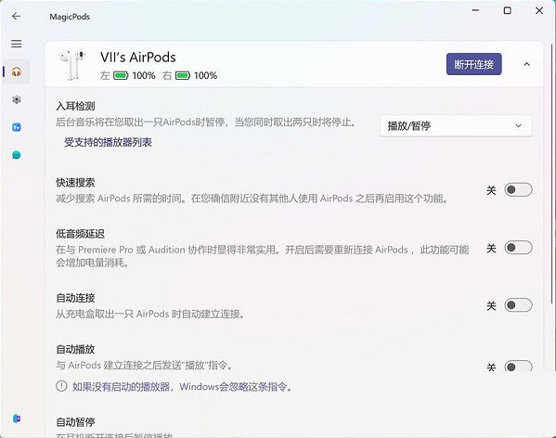Click the 低音频延迟 heading
Viewport: 556px width, 438px height.
[80, 234]
